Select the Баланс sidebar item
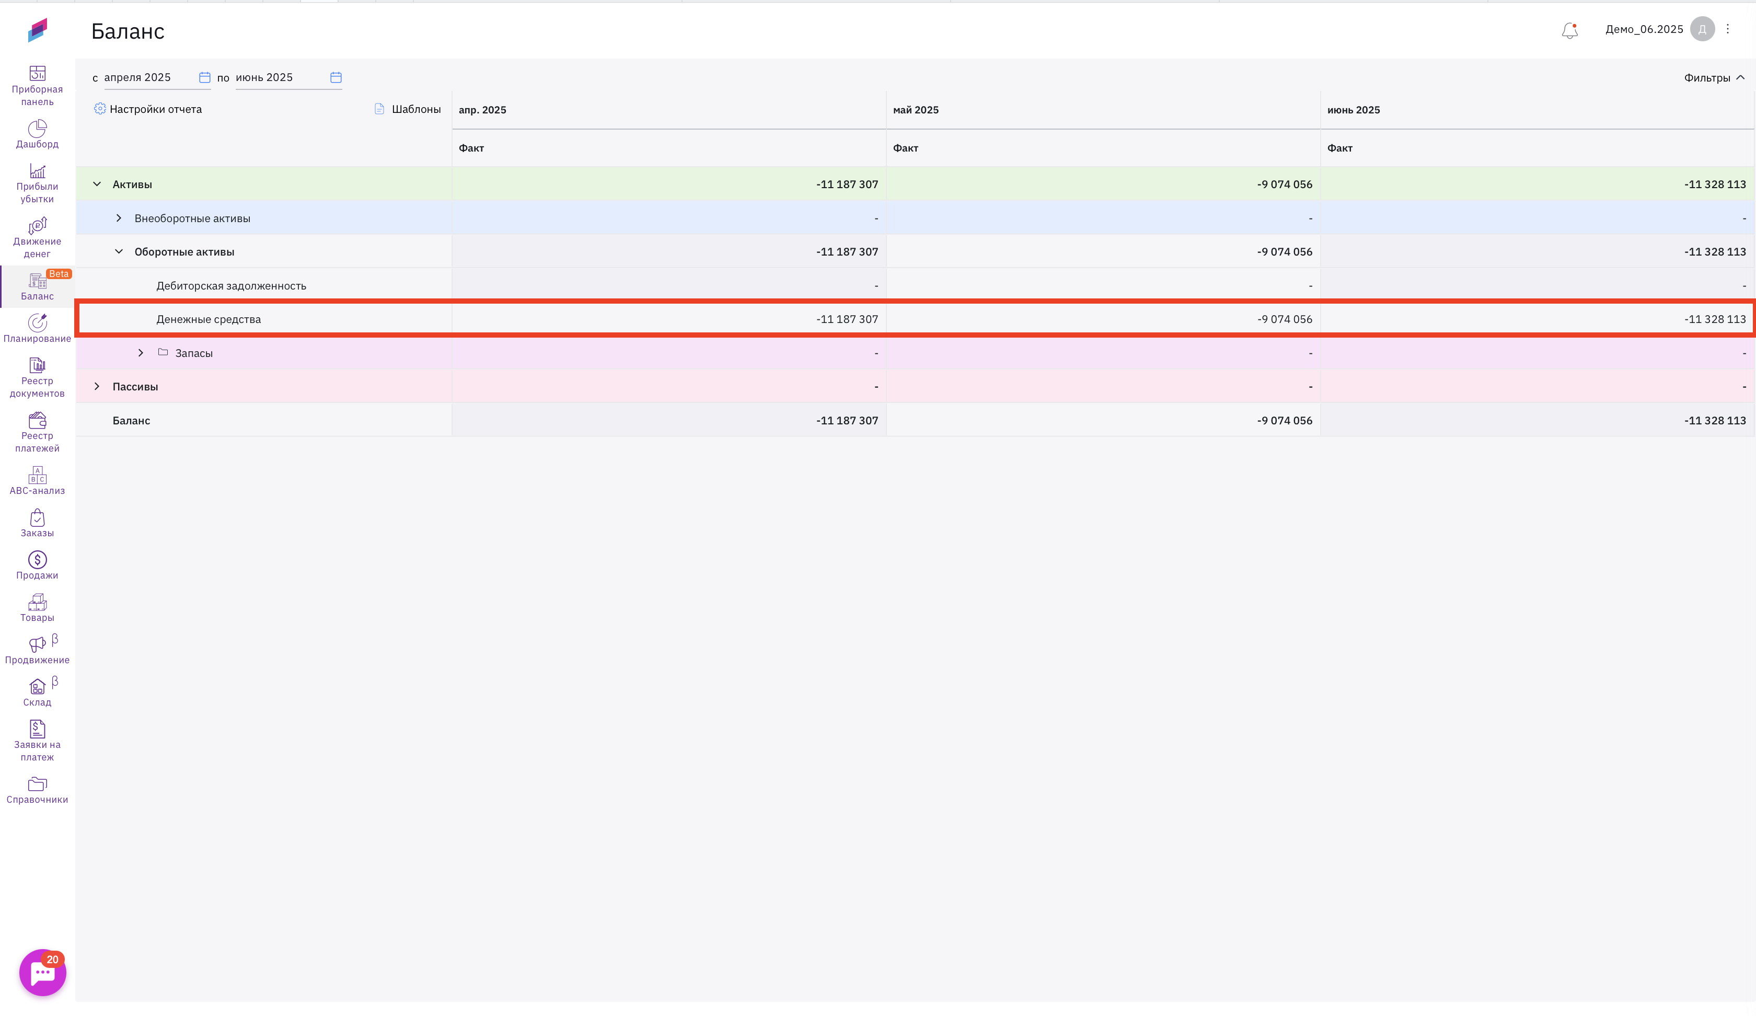Screen dimensions: 1756x1016 pyautogui.click(x=37, y=286)
